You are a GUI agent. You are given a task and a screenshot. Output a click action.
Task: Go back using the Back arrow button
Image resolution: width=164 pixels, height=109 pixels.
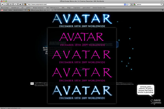[2, 4]
